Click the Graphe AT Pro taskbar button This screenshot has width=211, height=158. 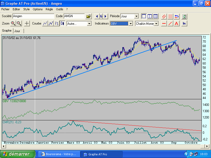[x=102, y=154]
